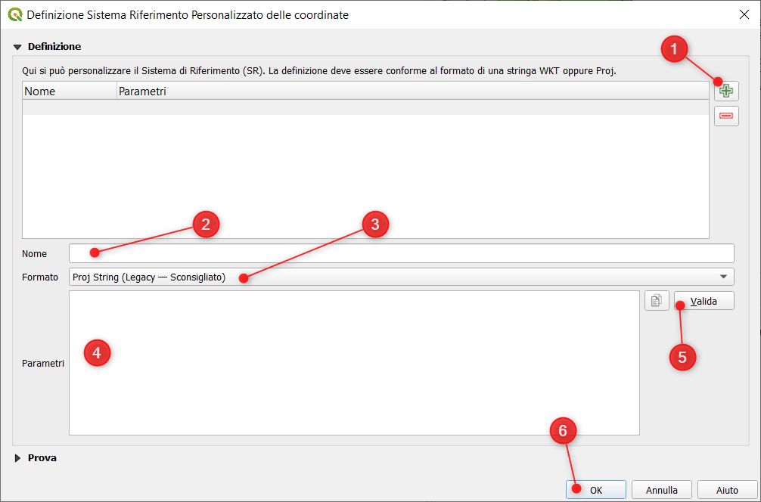The width and height of the screenshot is (761, 502).
Task: Open the Formato dropdown showing Proj String
Action: point(401,277)
